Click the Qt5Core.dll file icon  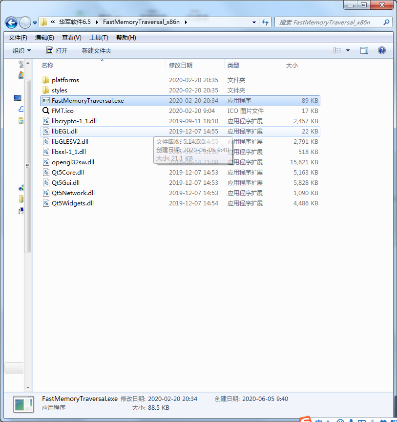46,172
